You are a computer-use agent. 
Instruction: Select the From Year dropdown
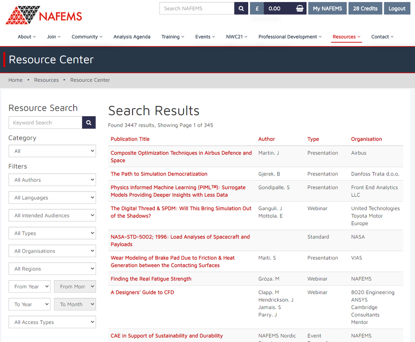(29, 286)
